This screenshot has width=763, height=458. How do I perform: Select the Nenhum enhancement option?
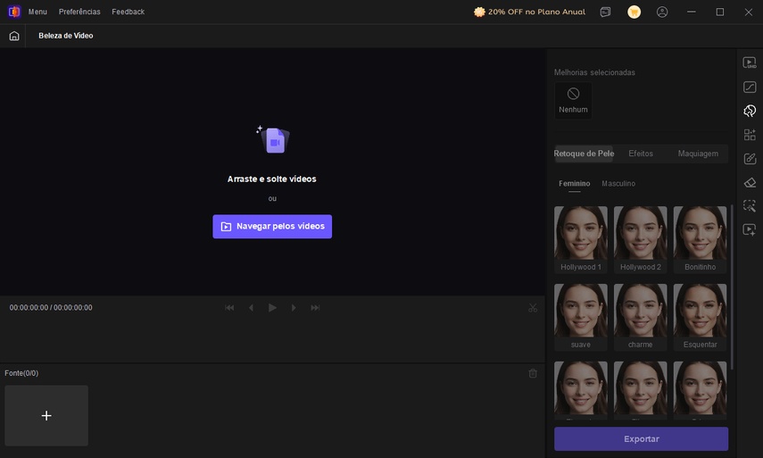coord(573,100)
